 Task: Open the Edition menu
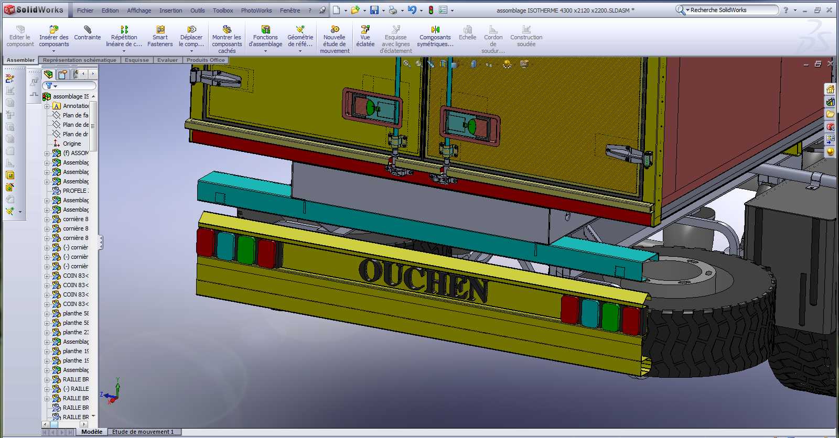pos(110,10)
